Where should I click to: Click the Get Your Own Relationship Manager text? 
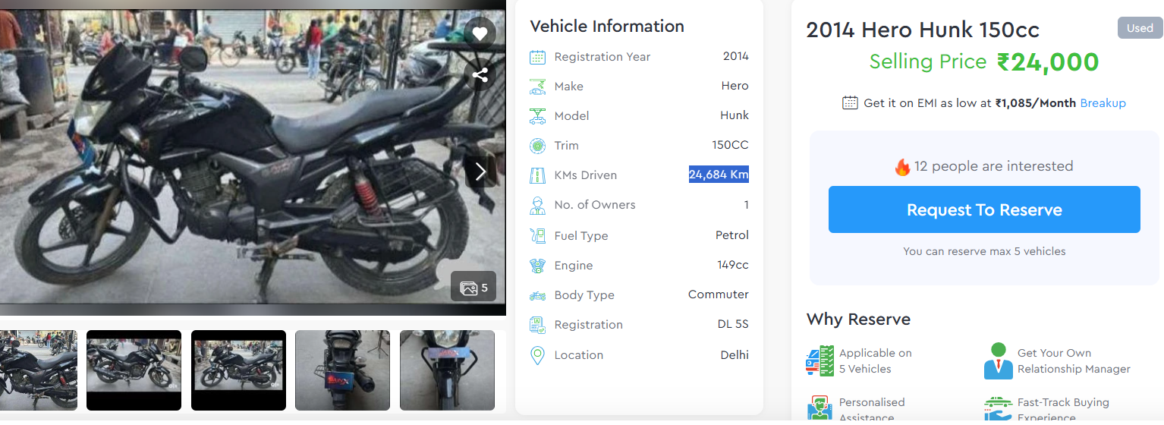pos(1074,361)
